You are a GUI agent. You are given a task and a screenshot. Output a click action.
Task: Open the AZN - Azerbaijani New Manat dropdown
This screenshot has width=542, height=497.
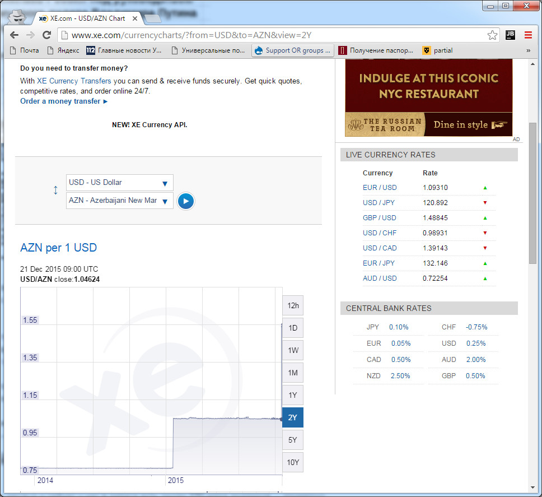click(120, 201)
